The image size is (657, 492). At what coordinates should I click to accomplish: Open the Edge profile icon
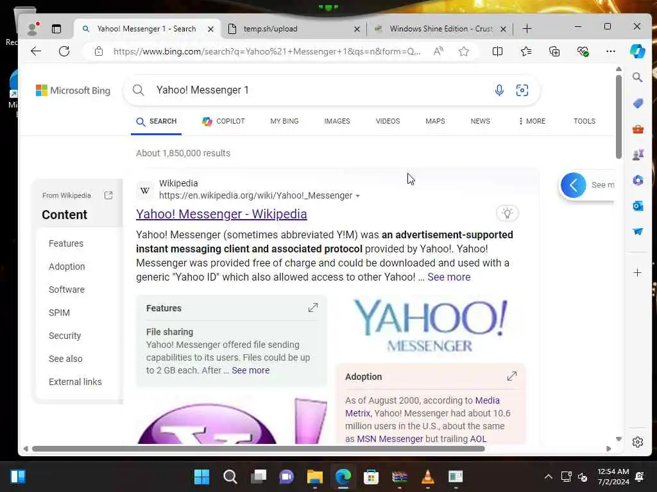[x=32, y=28]
